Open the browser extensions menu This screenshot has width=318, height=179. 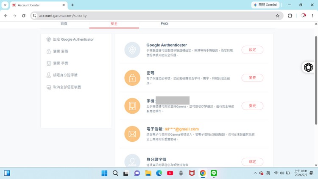click(x=290, y=16)
